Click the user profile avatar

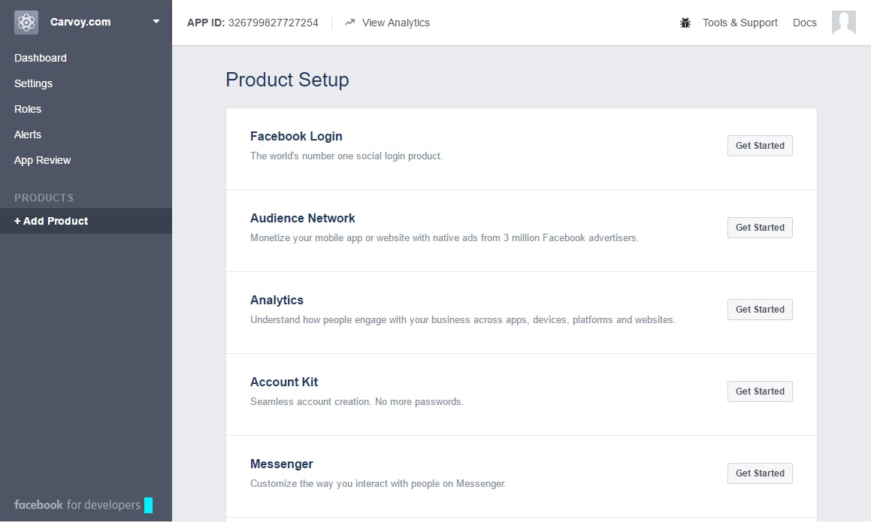pyautogui.click(x=844, y=23)
